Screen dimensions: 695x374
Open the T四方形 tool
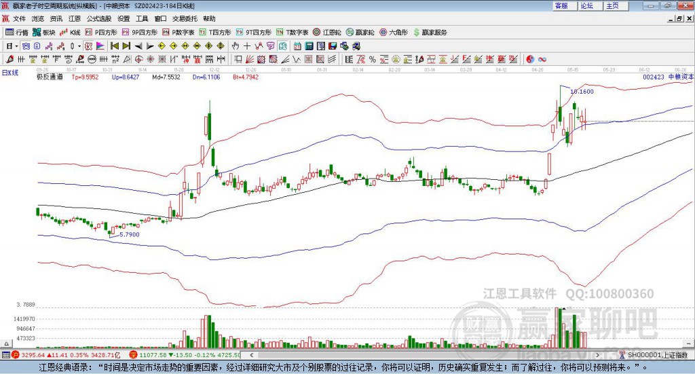click(x=215, y=33)
